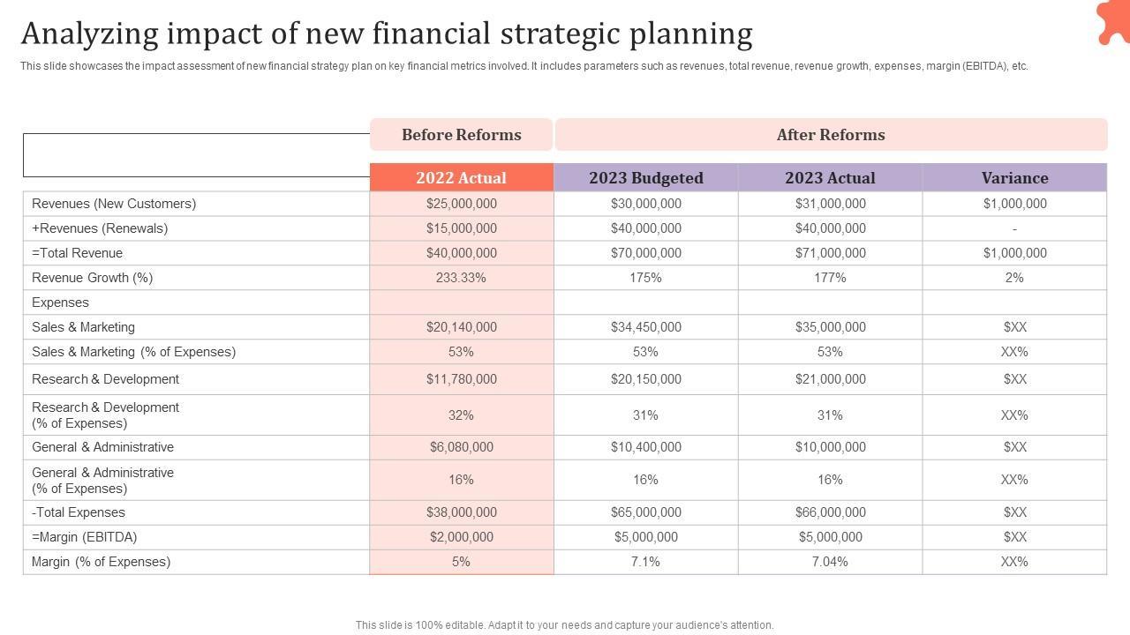Select the $34,450,000 Sales & Marketing budgeted cell
The height and width of the screenshot is (635, 1130).
click(x=645, y=327)
